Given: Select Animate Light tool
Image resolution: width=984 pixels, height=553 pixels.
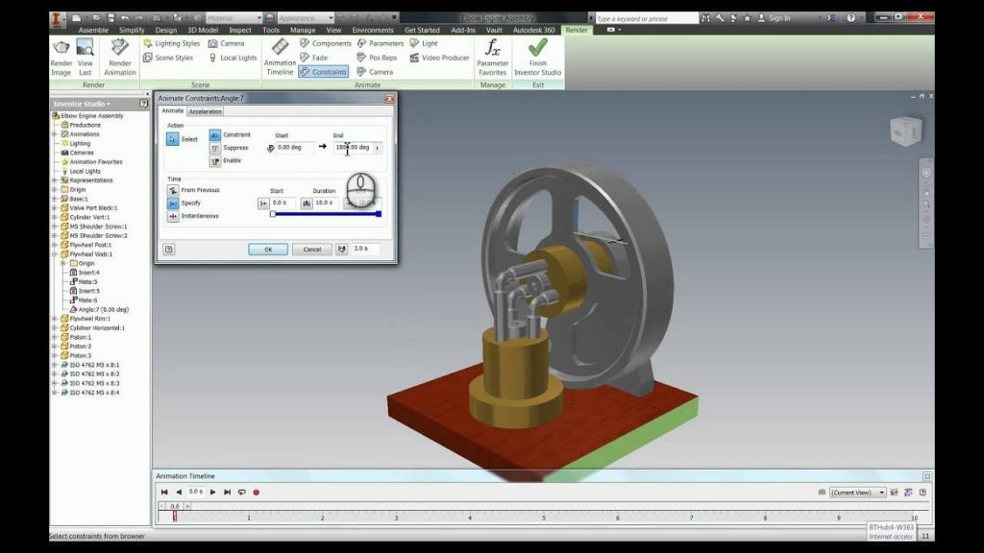Looking at the screenshot, I should click(x=424, y=43).
